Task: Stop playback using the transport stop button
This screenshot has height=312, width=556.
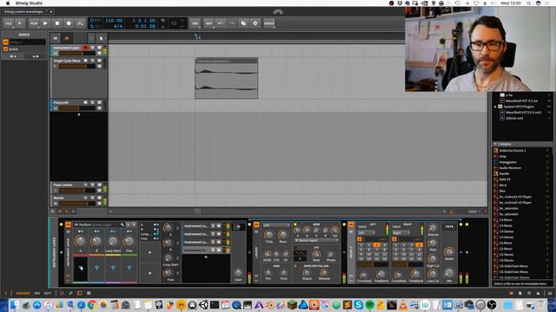Action: (x=57, y=23)
